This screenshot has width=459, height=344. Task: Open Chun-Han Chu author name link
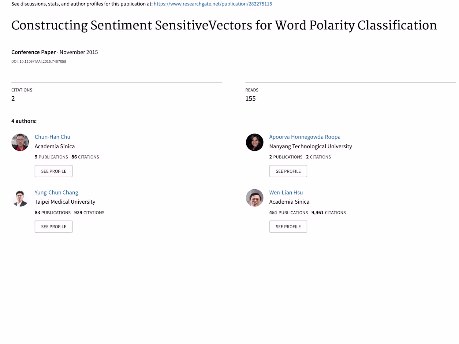[x=52, y=137]
